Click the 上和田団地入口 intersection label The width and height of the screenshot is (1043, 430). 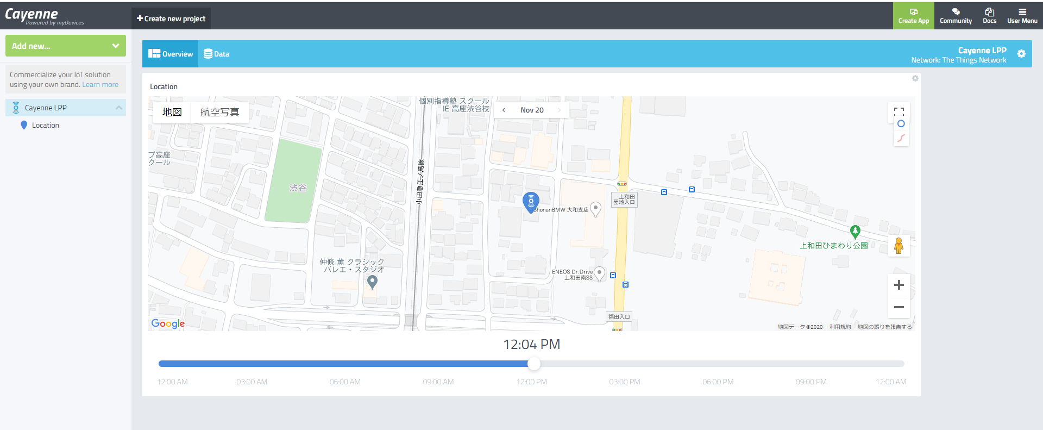pos(624,200)
